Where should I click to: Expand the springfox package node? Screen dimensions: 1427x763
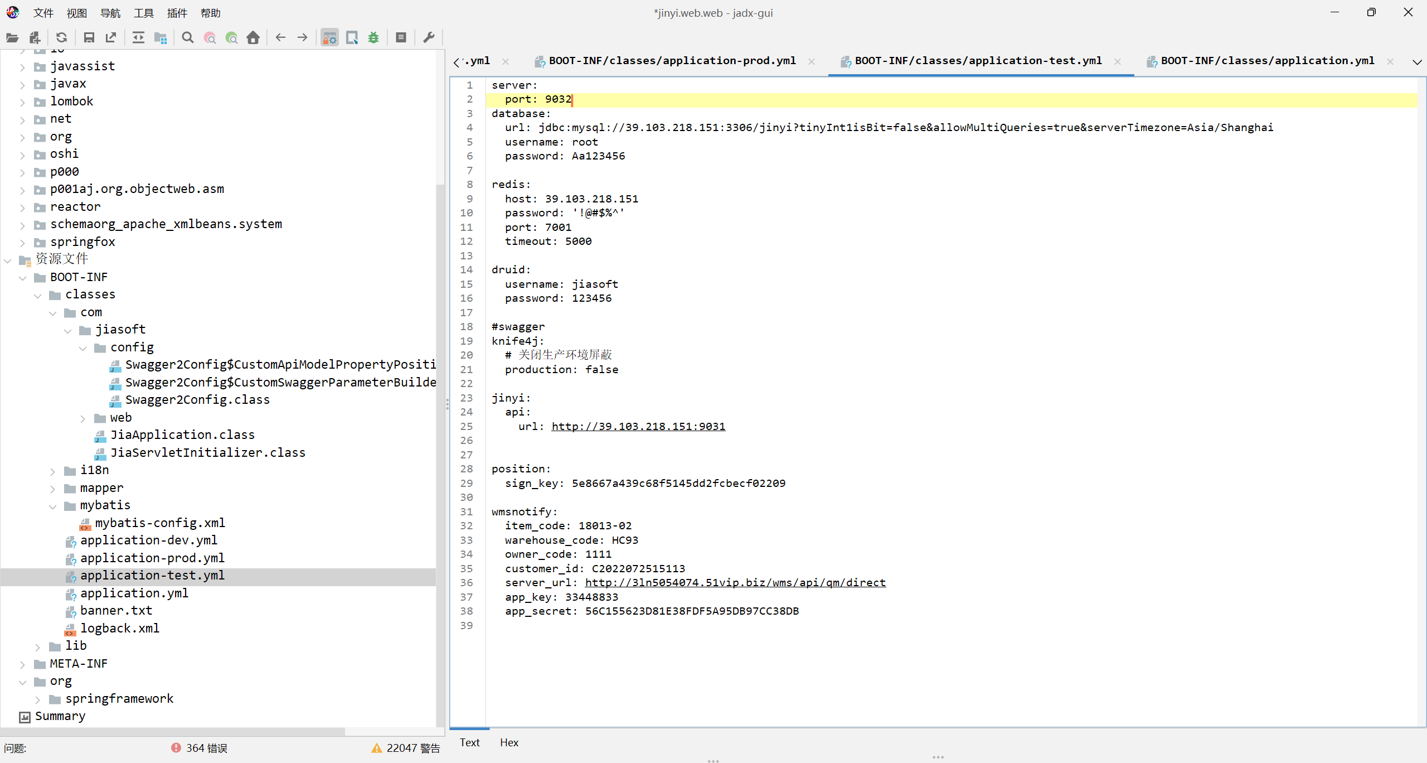[22, 243]
